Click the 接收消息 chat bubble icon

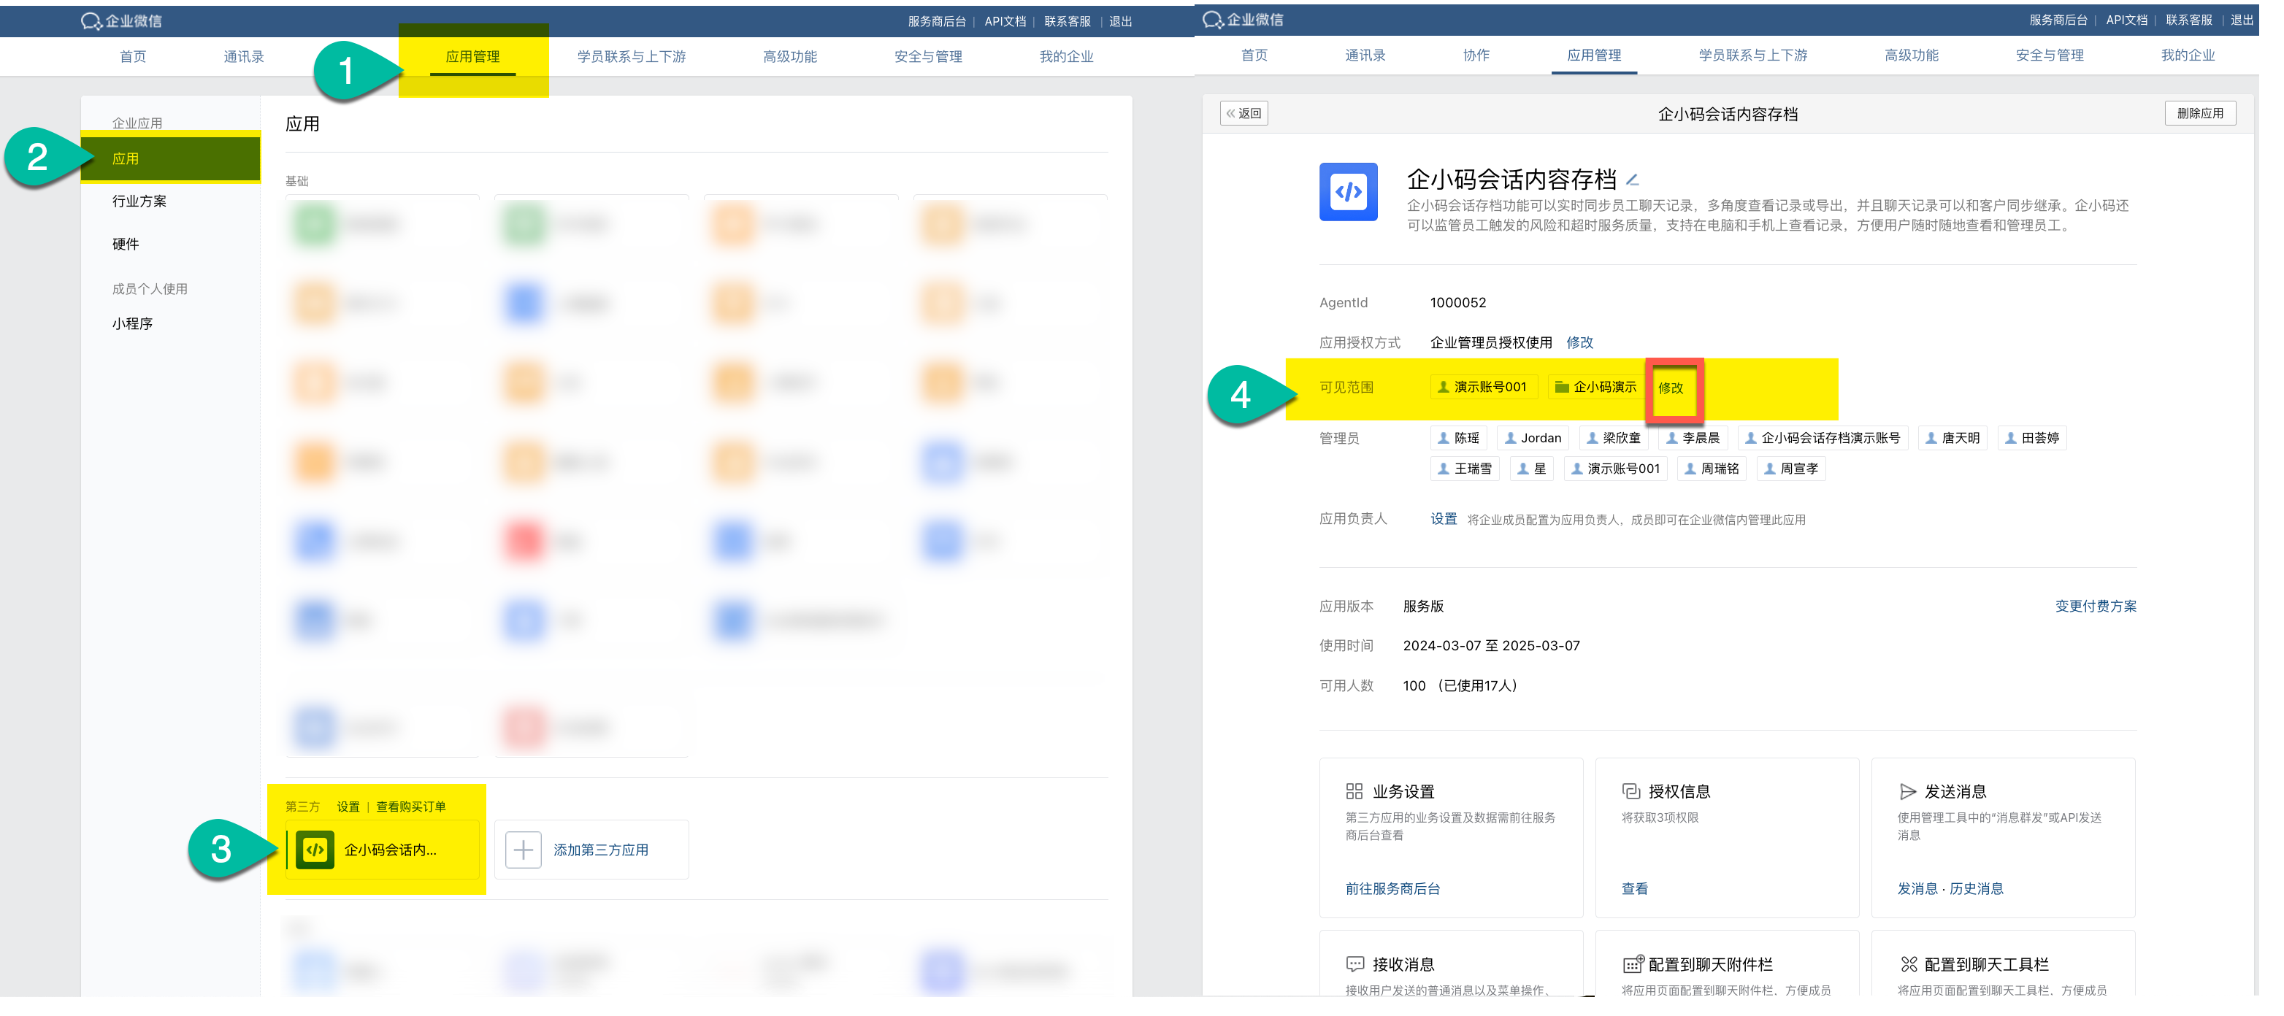pyautogui.click(x=1354, y=963)
